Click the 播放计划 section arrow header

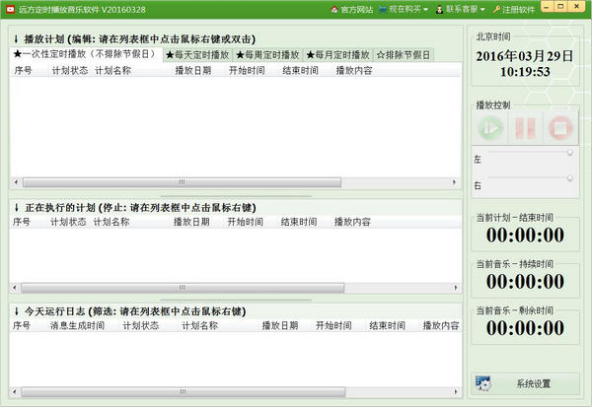17,38
